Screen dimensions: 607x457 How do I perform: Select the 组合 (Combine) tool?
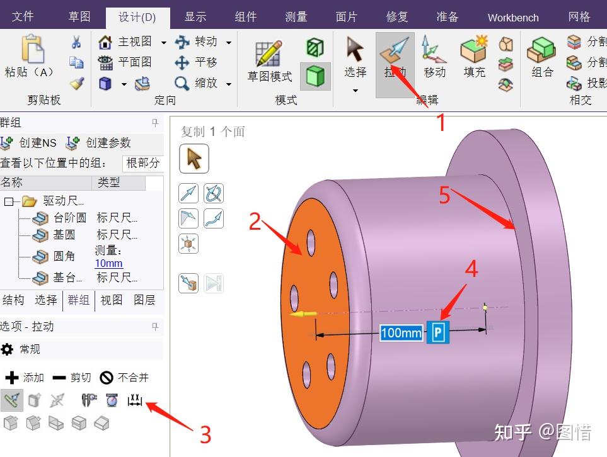tap(541, 57)
